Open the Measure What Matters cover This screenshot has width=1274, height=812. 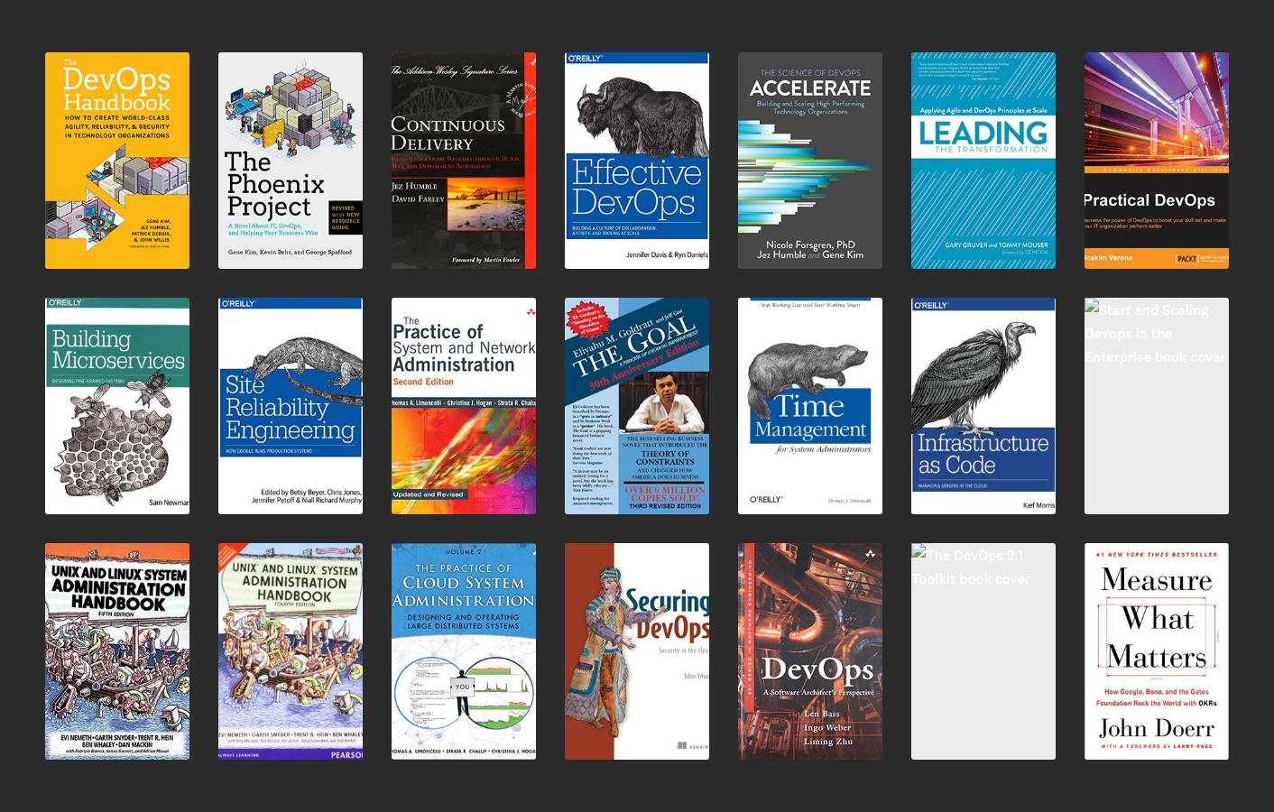(x=1157, y=651)
